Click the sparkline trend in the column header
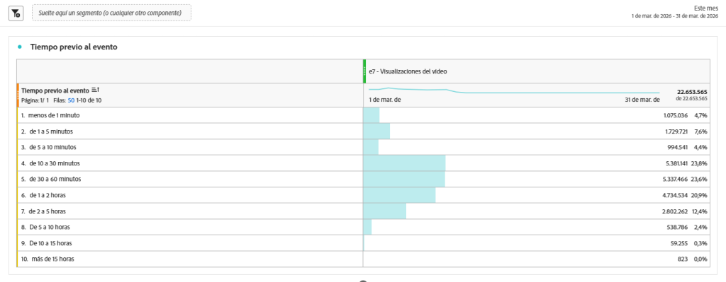 tap(514, 90)
